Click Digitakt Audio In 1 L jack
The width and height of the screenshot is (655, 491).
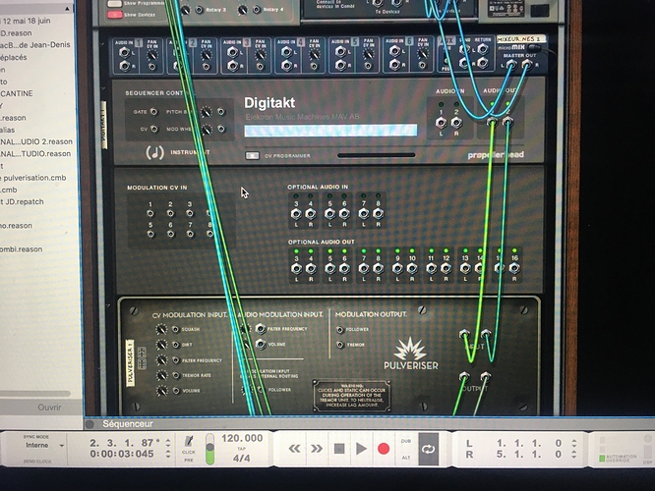[441, 122]
